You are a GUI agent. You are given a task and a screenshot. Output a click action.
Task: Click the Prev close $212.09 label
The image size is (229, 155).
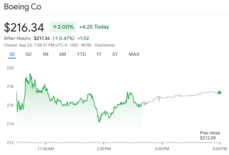(210, 135)
